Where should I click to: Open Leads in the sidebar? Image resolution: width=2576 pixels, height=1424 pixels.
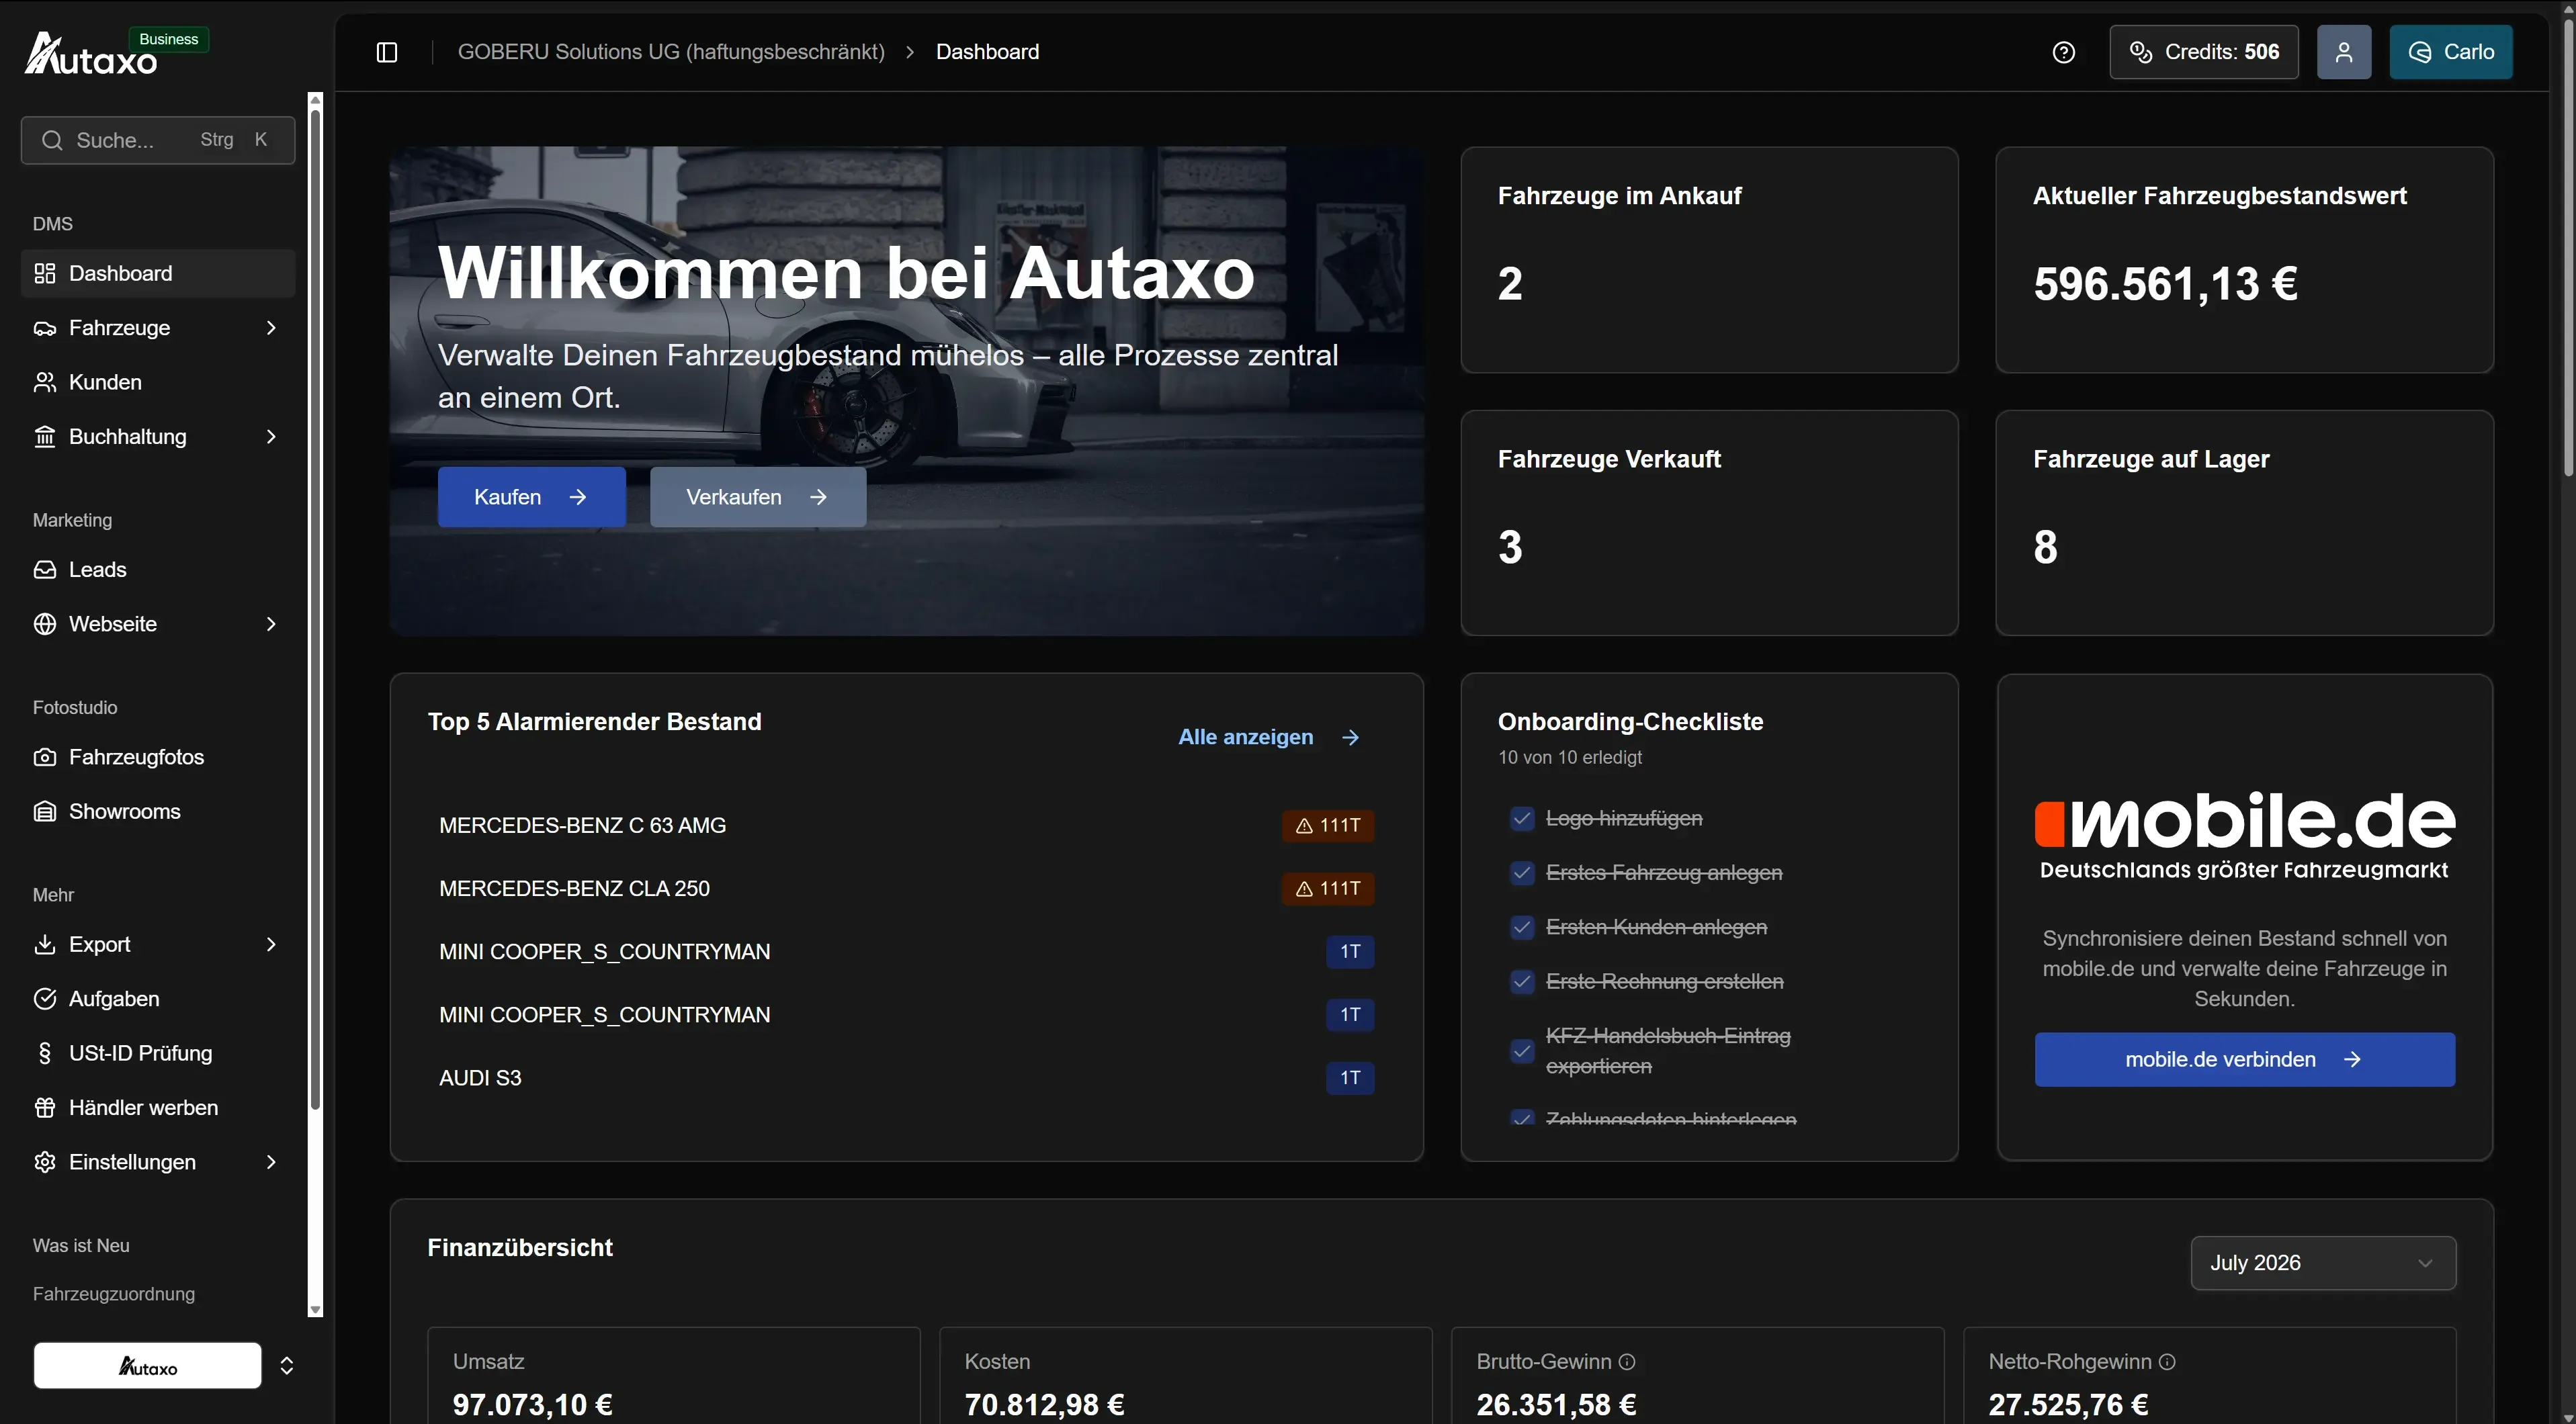coord(158,569)
